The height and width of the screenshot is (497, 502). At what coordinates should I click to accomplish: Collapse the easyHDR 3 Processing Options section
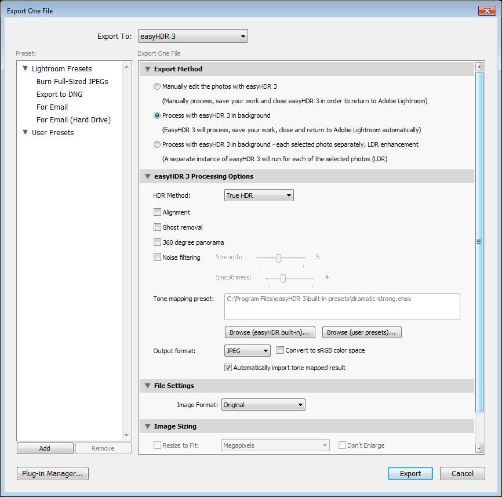pos(148,176)
